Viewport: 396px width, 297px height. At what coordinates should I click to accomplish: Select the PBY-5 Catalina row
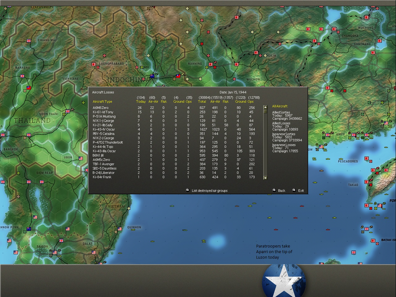pos(173,134)
